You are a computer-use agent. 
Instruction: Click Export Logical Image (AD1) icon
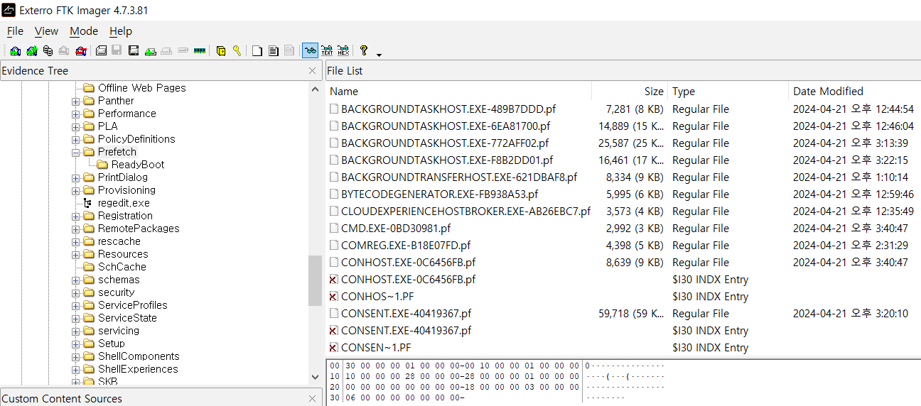coord(134,51)
